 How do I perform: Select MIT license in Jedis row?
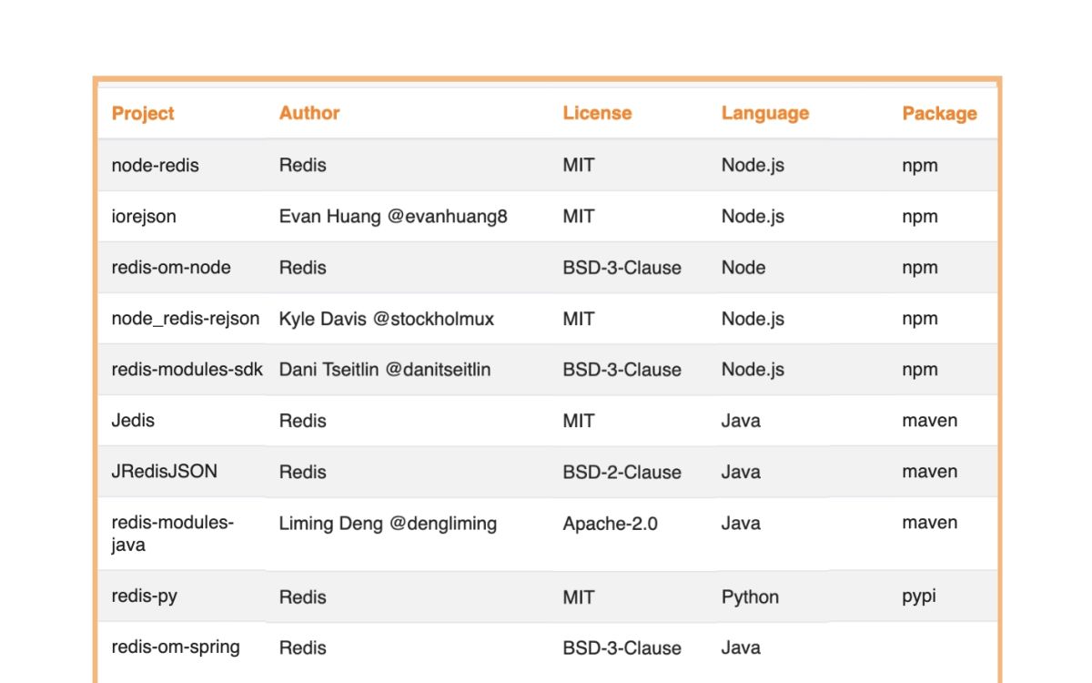tap(579, 421)
